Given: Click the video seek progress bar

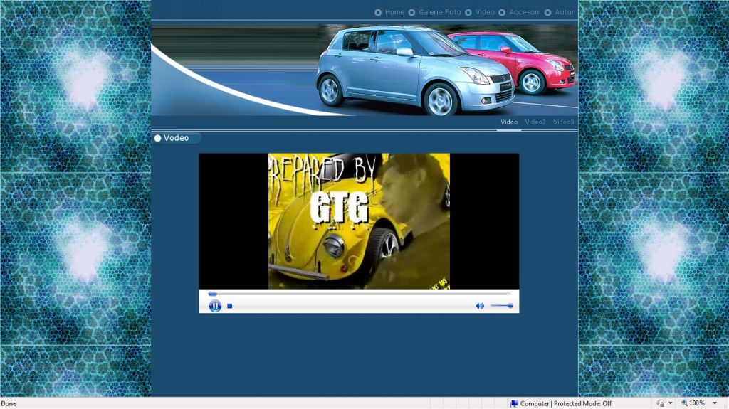Looking at the screenshot, I should 359,294.
